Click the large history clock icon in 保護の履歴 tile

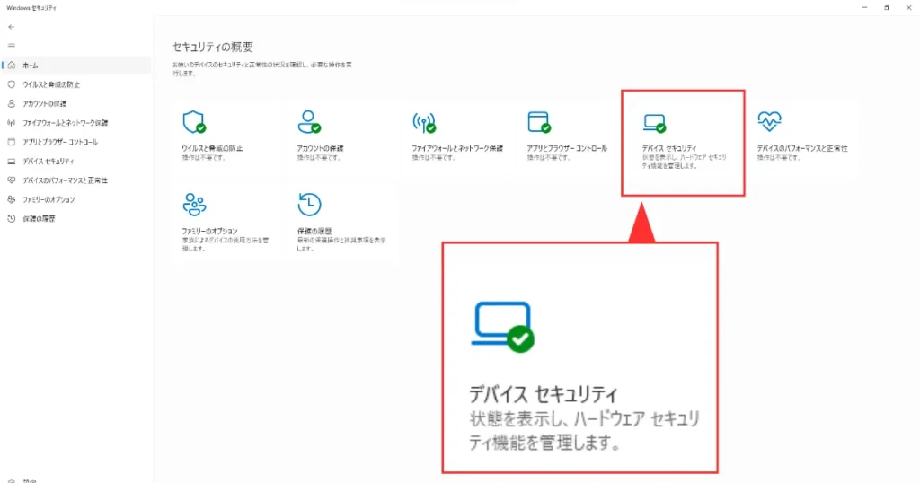[309, 205]
